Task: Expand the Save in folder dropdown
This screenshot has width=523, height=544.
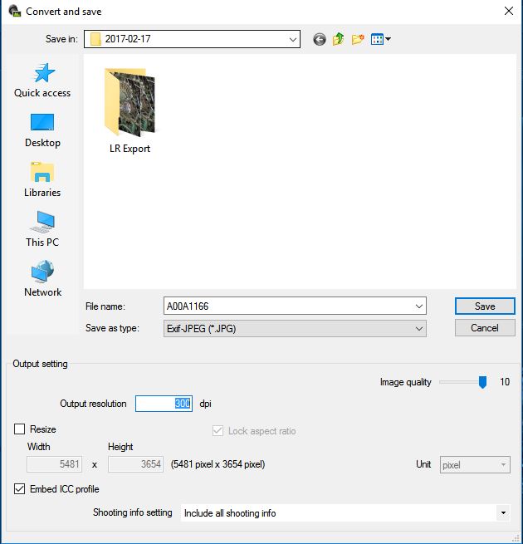Action: 293,39
